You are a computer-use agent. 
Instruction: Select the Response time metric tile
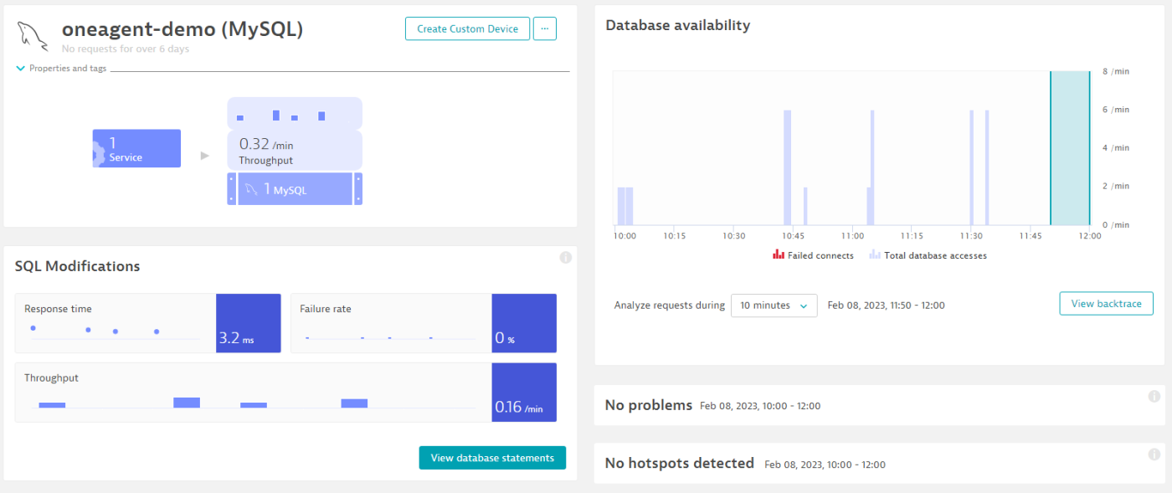point(148,323)
